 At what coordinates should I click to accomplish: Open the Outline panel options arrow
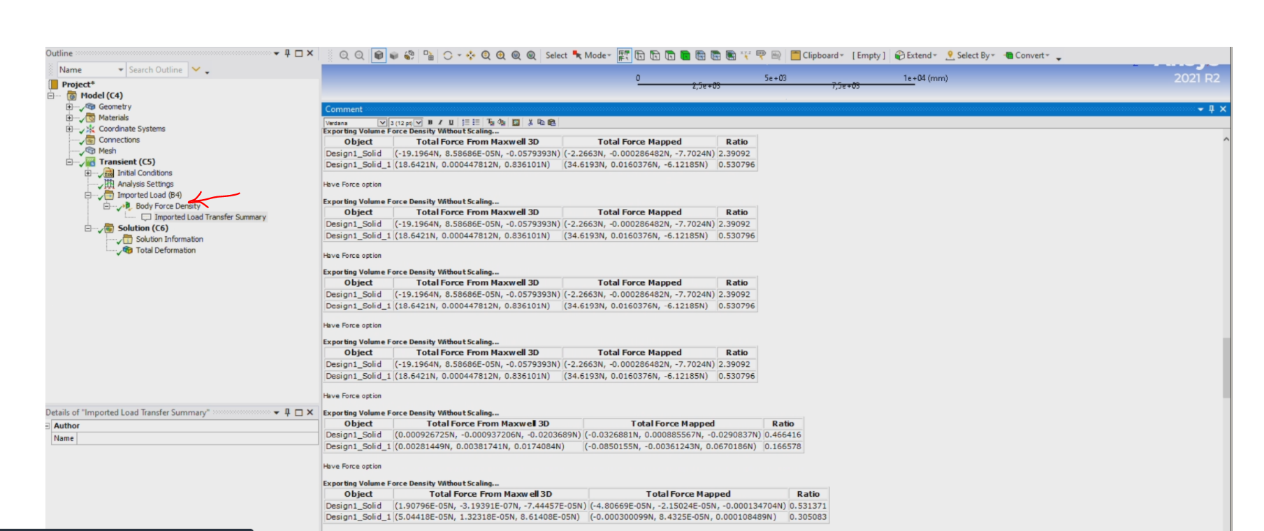pos(277,53)
